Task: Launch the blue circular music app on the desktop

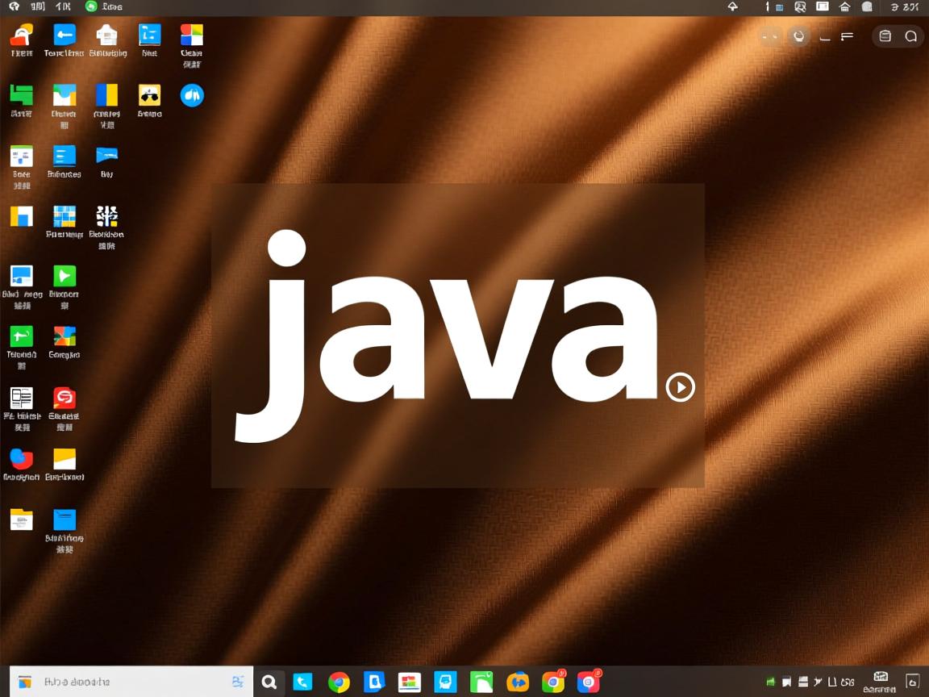Action: point(192,95)
